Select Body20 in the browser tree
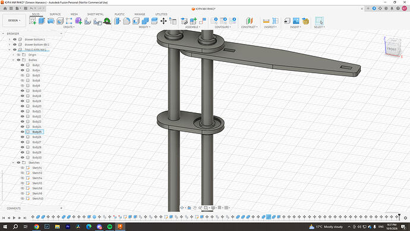 37,106
